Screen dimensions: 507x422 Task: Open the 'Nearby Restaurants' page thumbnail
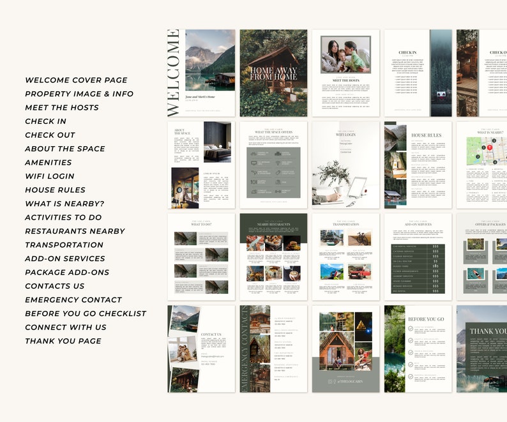(x=273, y=257)
